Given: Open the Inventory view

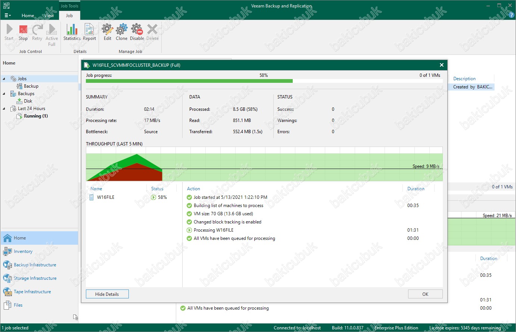Looking at the screenshot, I should pos(39,251).
